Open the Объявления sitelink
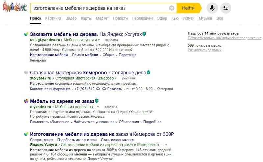The width and height of the screenshot is (263, 162). 129,122
